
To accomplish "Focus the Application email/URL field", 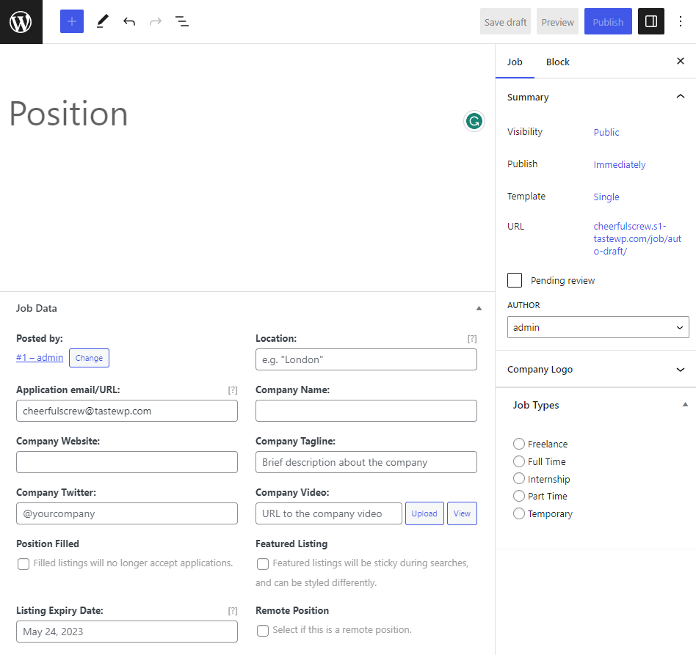I will click(127, 411).
